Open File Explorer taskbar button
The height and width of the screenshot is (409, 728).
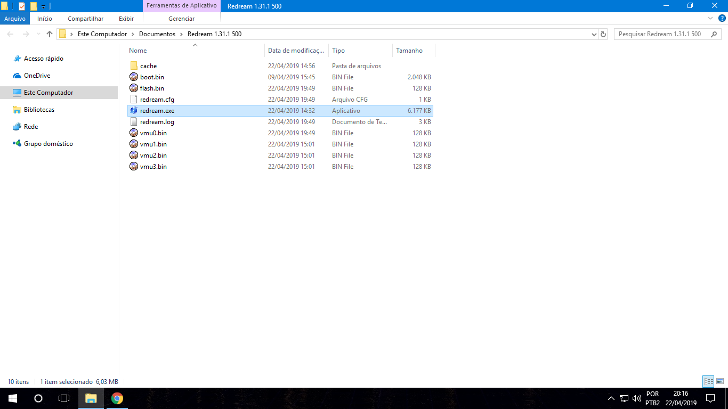click(x=91, y=398)
